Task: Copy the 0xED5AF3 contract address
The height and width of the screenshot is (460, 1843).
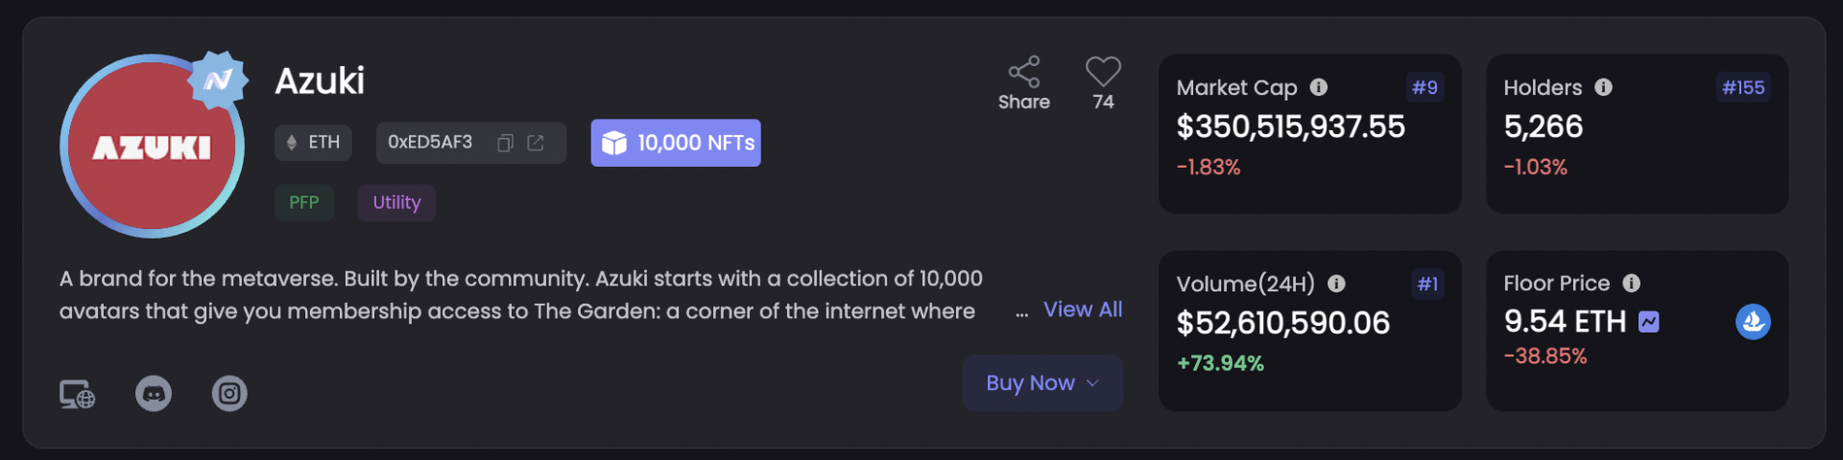Action: pos(506,143)
